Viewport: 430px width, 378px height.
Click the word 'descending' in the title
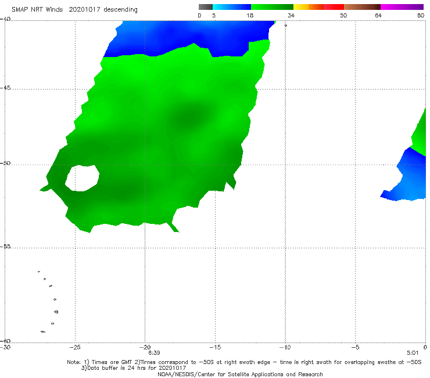(121, 10)
